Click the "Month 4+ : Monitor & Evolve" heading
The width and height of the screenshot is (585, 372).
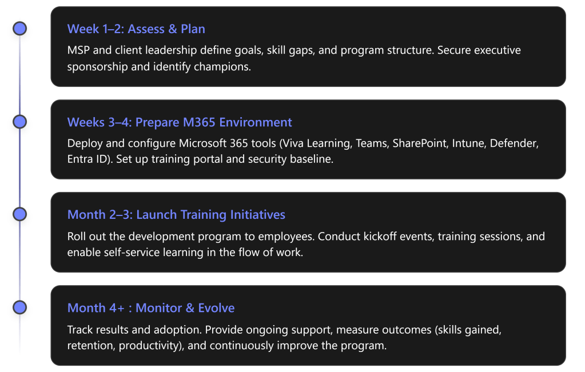click(151, 308)
